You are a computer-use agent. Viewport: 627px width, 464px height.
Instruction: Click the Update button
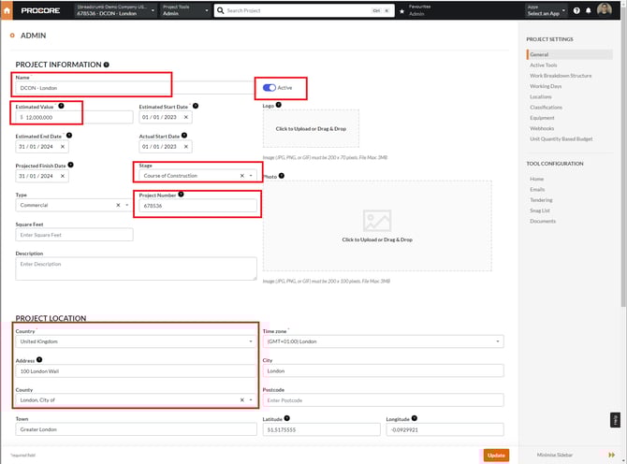click(496, 456)
